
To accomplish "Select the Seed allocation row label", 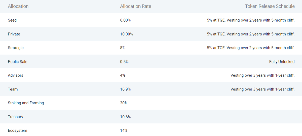I will [12, 20].
